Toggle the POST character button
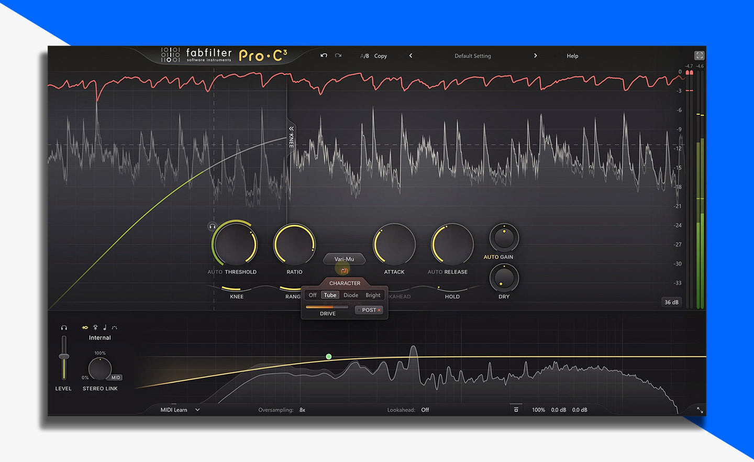 [x=369, y=310]
